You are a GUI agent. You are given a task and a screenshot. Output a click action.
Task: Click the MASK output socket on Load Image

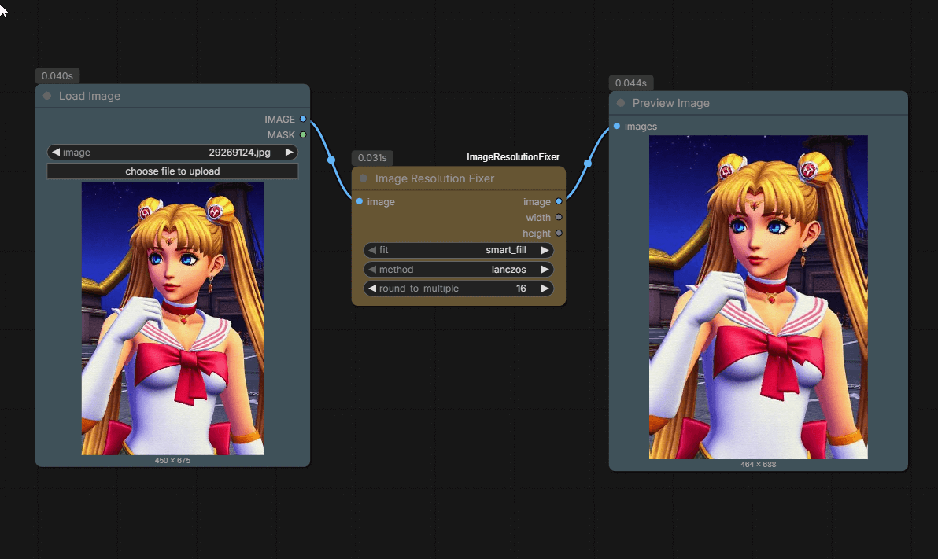point(303,135)
